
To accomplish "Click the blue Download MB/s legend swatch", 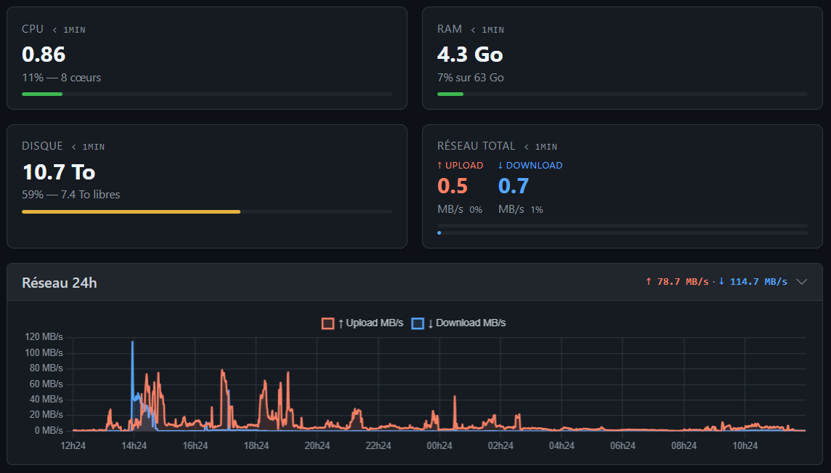I will pos(418,323).
